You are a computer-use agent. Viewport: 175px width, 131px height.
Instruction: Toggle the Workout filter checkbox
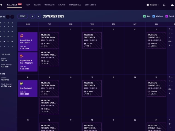click(154, 16)
